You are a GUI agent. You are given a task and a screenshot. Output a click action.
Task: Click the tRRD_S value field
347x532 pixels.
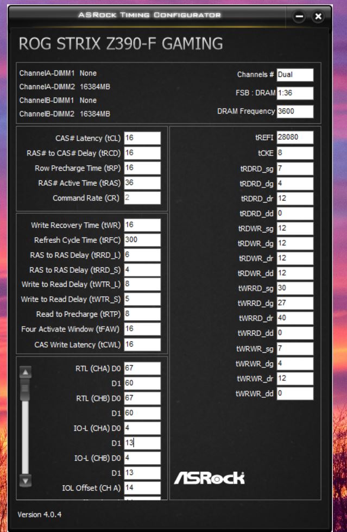(142, 270)
